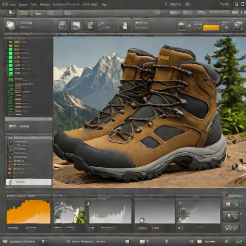
Task: Select the yellow highlighted tab in the second toolbar row
Action: coord(23,13)
